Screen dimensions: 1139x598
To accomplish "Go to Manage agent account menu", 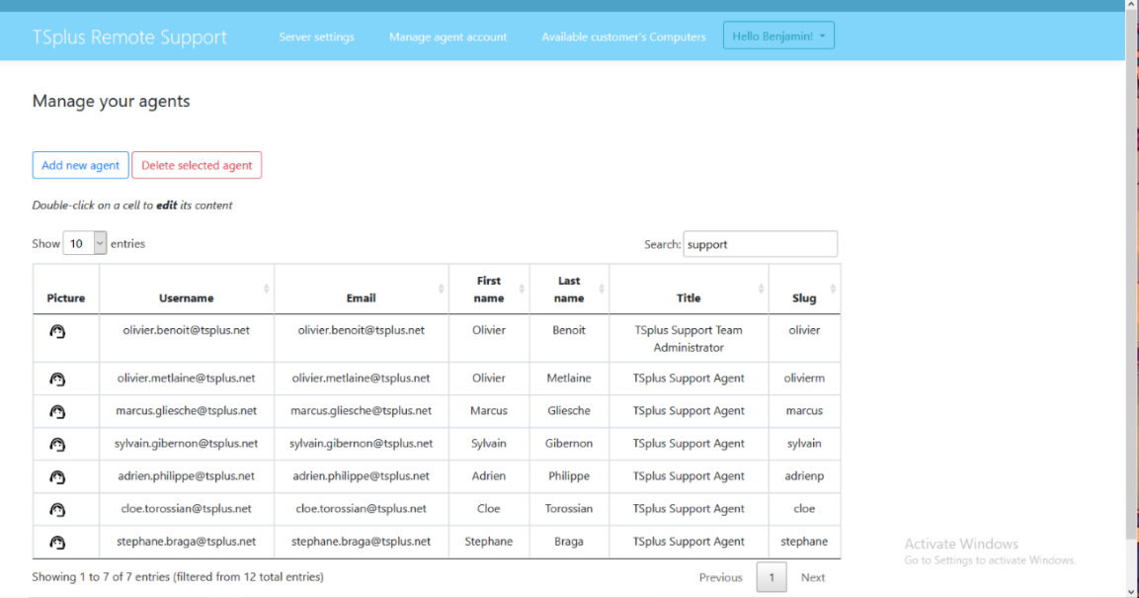I will 447,37.
